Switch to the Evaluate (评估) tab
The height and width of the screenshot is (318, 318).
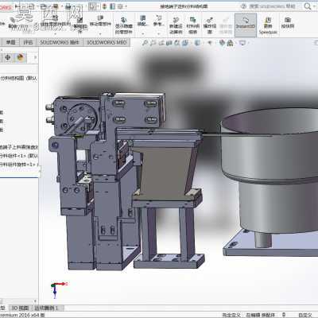point(28,42)
